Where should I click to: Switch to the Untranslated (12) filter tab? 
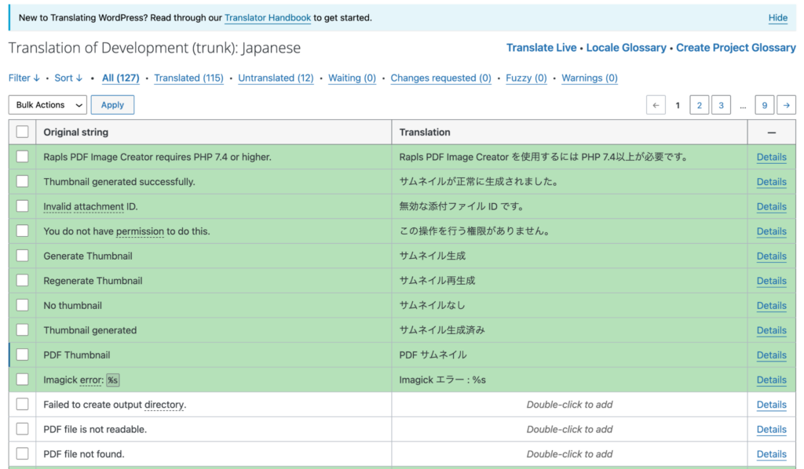(276, 78)
